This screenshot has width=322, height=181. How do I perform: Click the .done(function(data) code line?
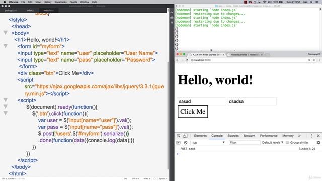click(86, 140)
